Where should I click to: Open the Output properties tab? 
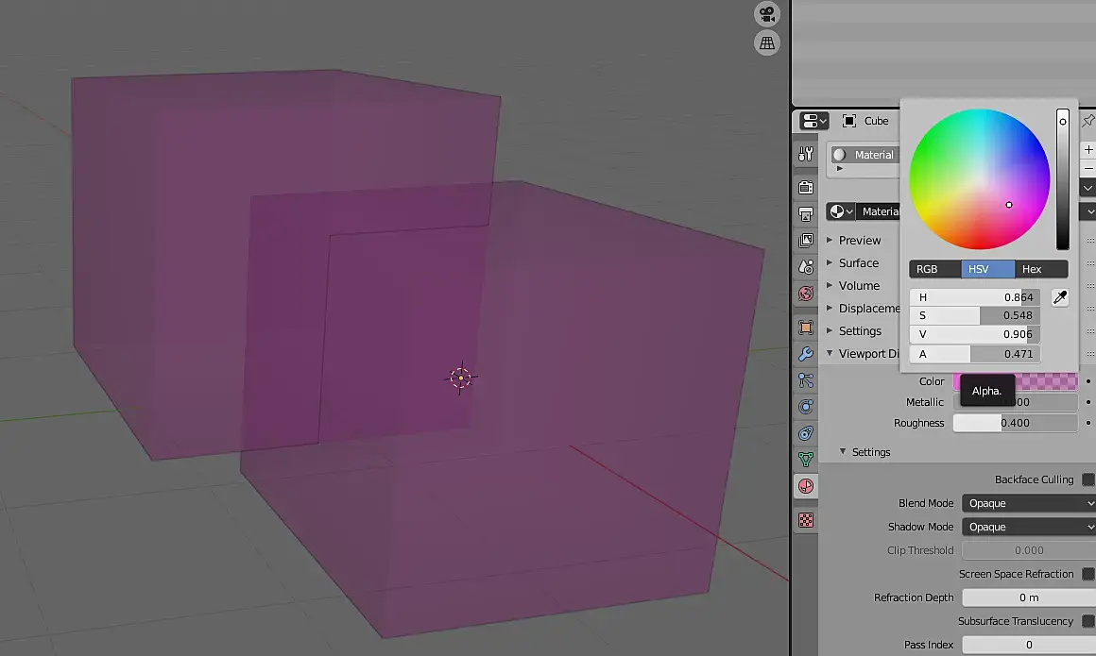click(806, 213)
